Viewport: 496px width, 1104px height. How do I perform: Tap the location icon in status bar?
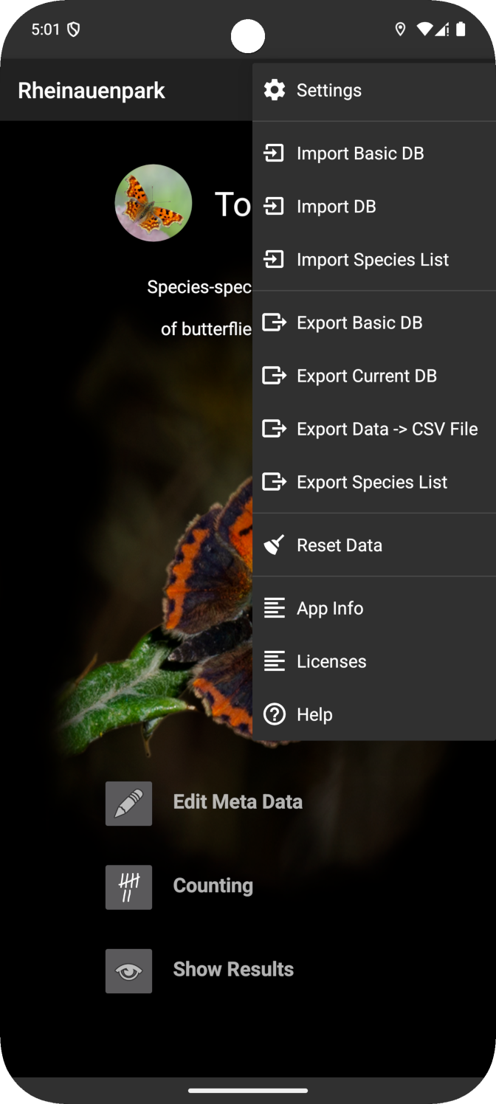click(x=400, y=30)
